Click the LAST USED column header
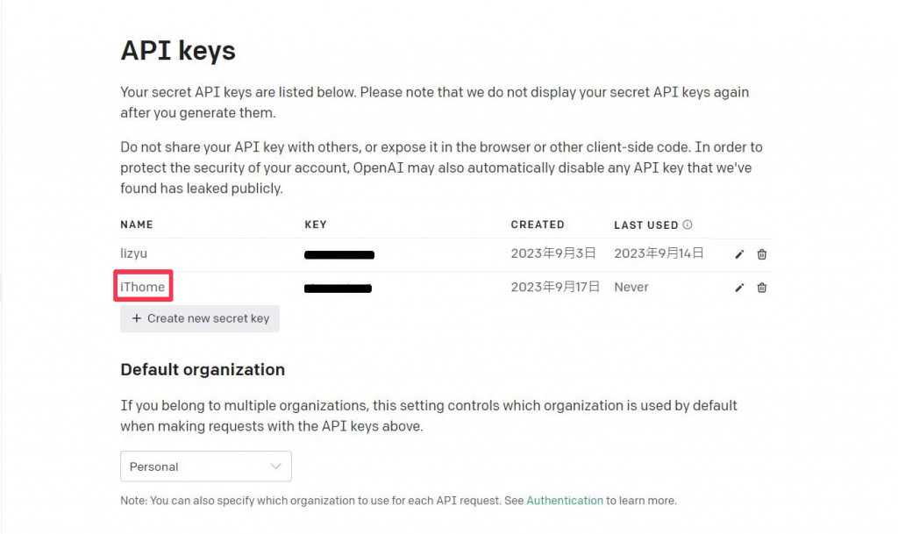This screenshot has width=898, height=534. coord(646,225)
